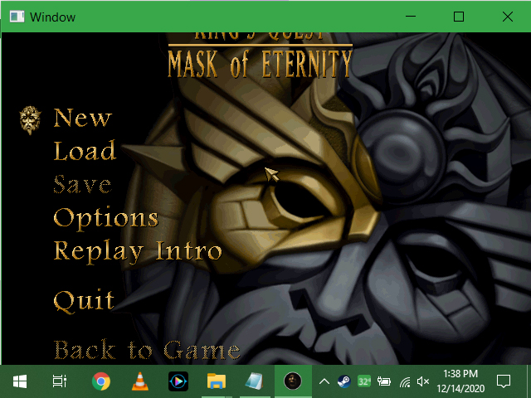Viewport: 531px width, 398px height.
Task: Open the game Options
Action: 106,219
